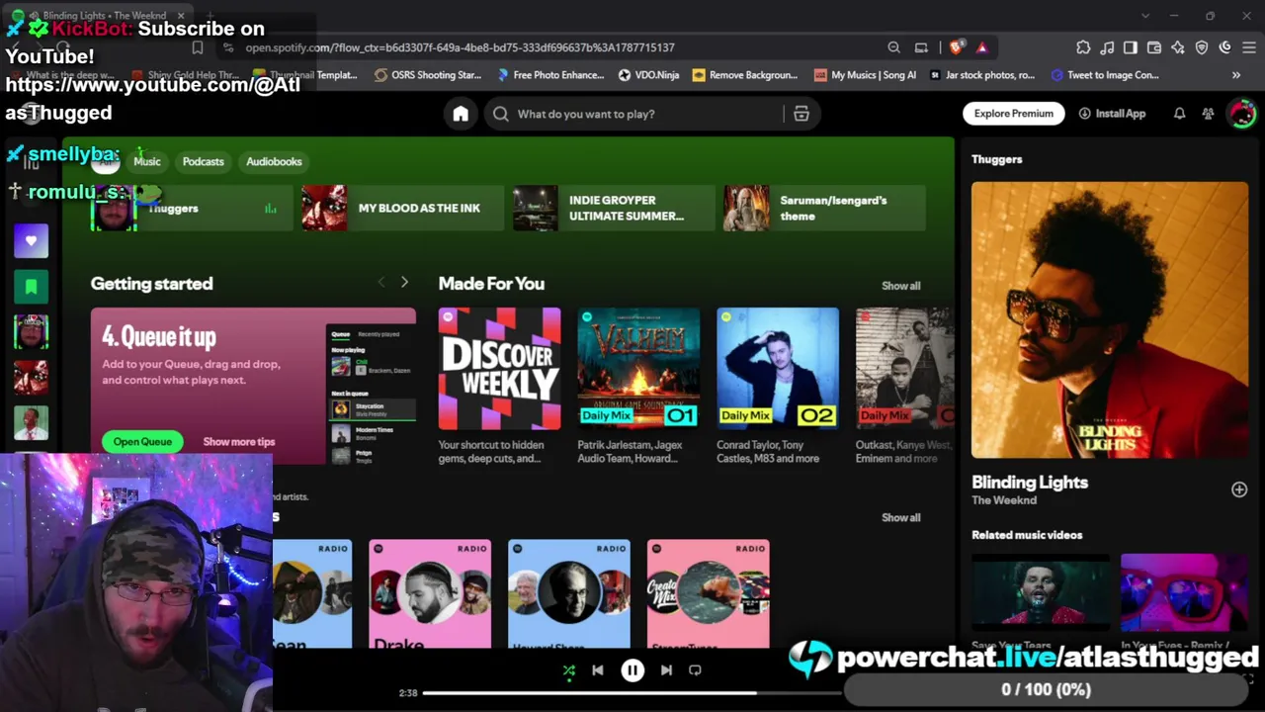This screenshot has width=1265, height=712.
Task: Open the Thuggers playlist header in right panel
Action: (997, 159)
